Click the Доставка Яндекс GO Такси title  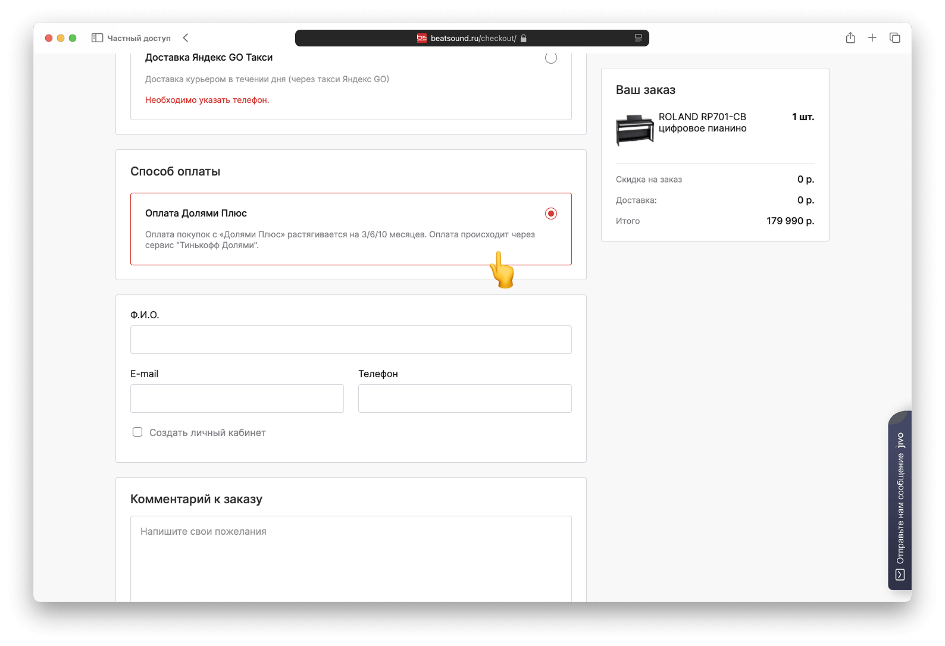[x=209, y=58]
